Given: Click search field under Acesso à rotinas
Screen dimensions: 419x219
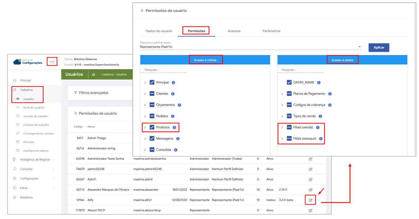Looking at the screenshot, I should pyautogui.click(x=164, y=70).
